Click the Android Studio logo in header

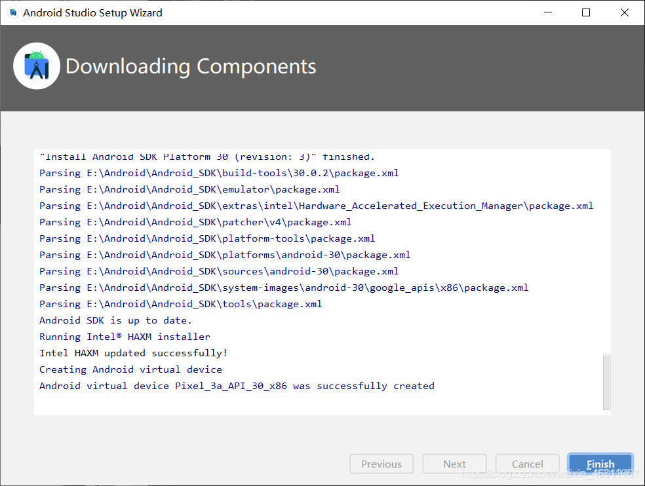coord(37,65)
